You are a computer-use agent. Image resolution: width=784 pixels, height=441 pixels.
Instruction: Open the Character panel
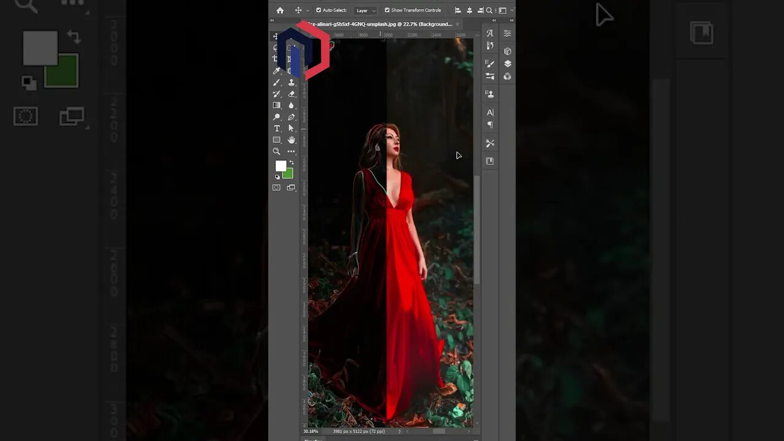click(490, 112)
